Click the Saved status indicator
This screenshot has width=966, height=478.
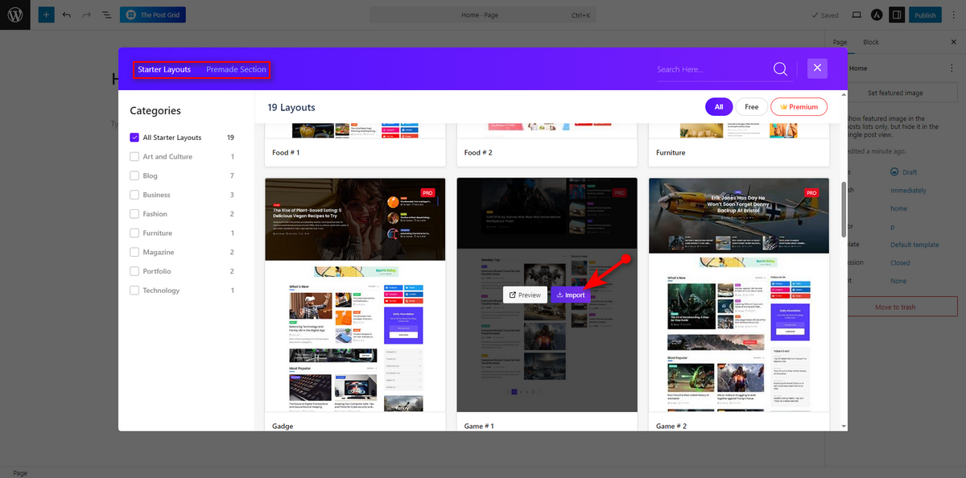tap(824, 15)
